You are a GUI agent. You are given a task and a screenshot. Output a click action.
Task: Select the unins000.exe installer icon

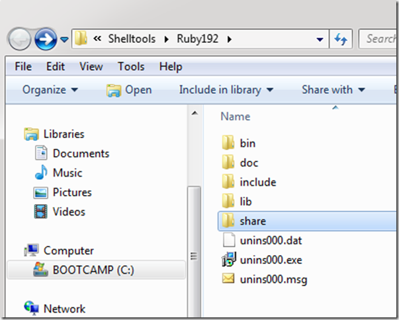pos(228,260)
